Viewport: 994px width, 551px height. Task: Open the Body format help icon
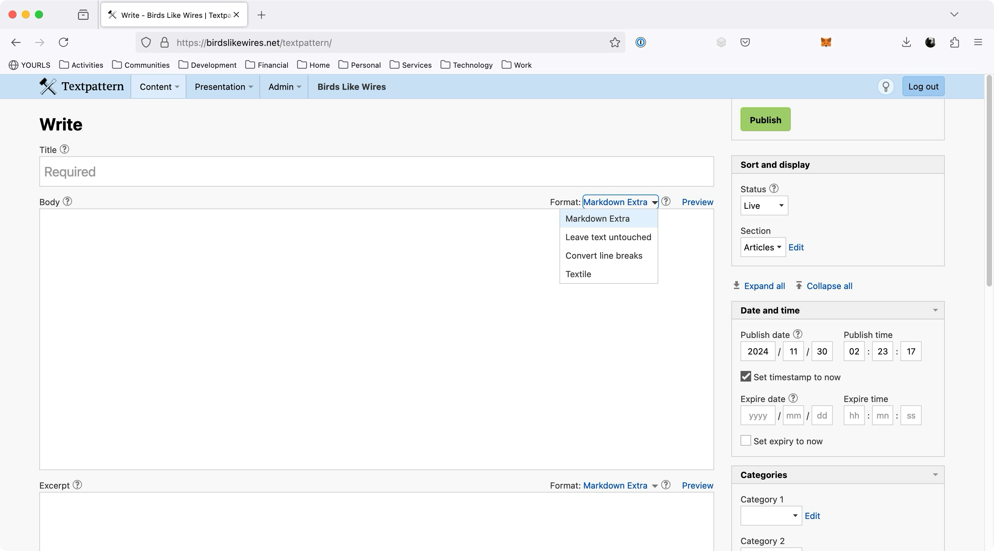click(x=666, y=202)
